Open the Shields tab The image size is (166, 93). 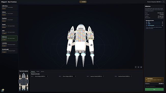[38, 71]
